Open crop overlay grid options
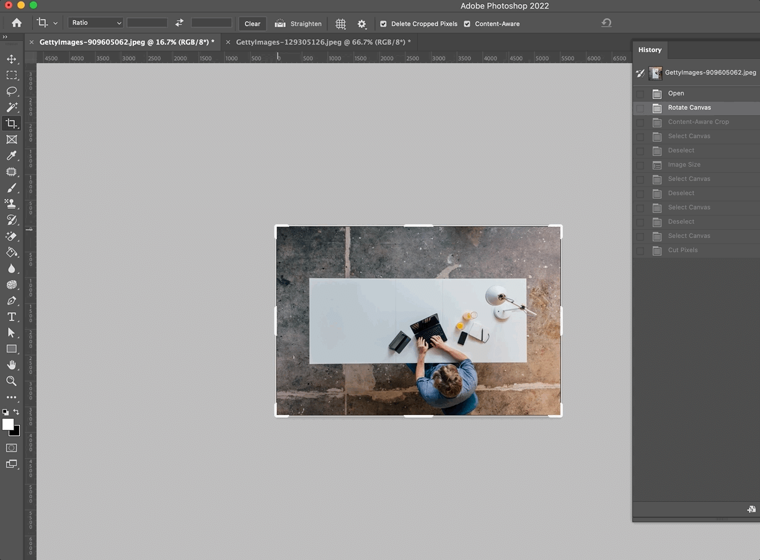Image resolution: width=760 pixels, height=560 pixels. [x=340, y=24]
